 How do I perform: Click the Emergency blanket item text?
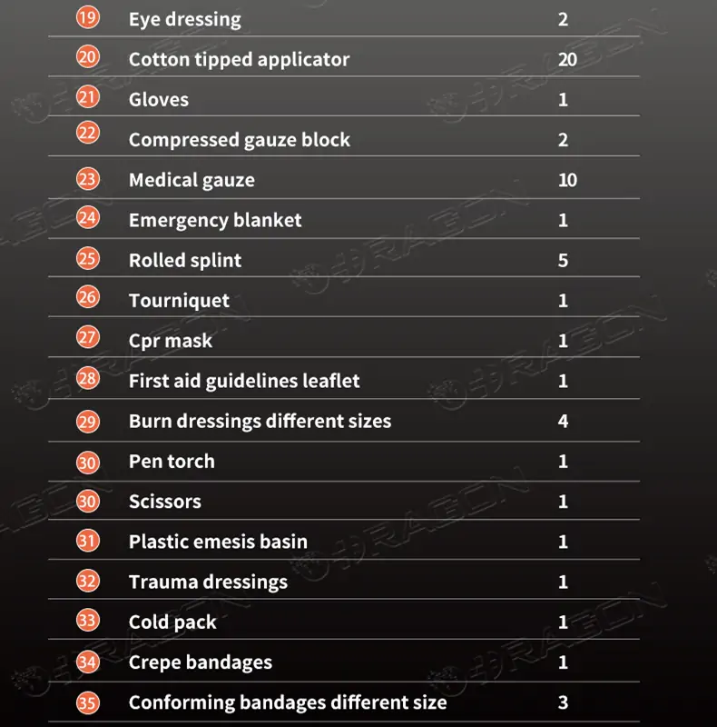coord(215,221)
